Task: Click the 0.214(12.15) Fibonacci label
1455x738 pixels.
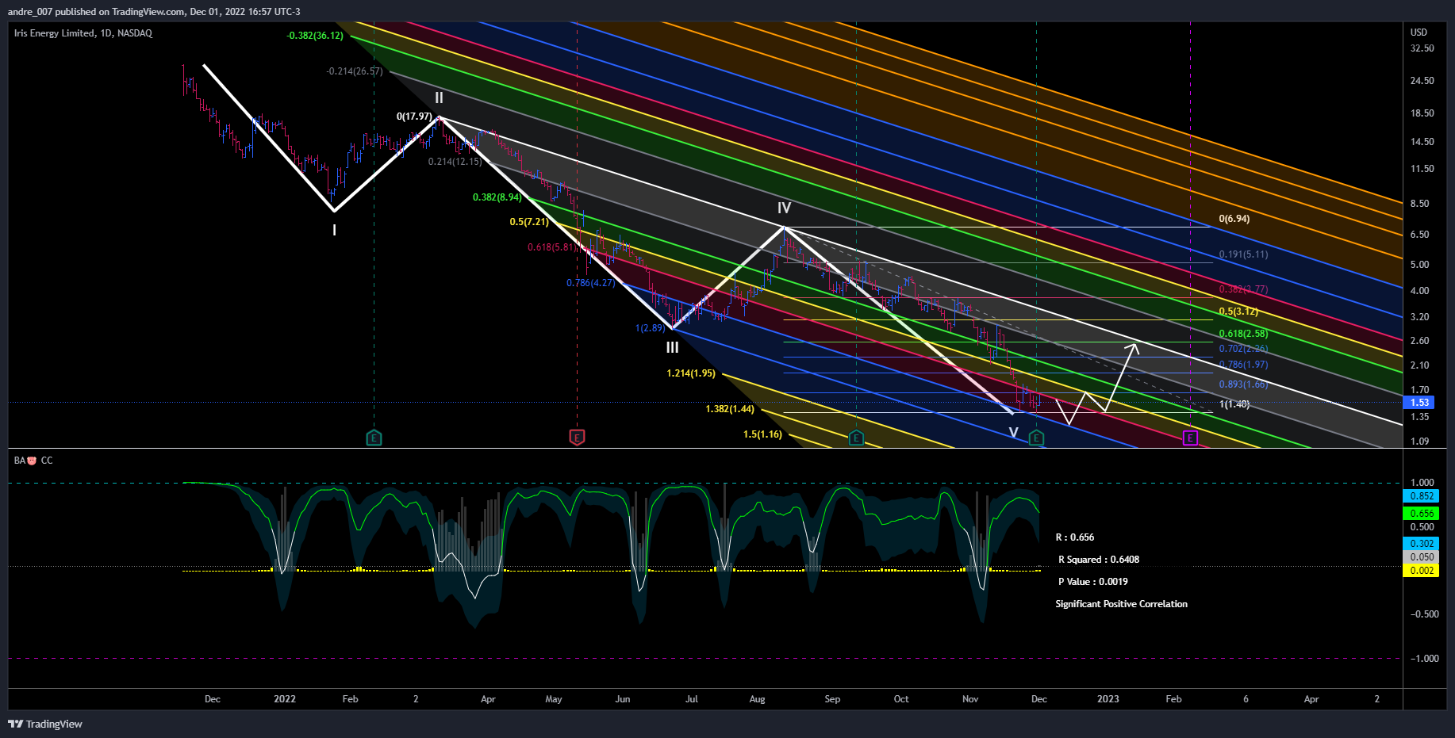Action: 455,162
